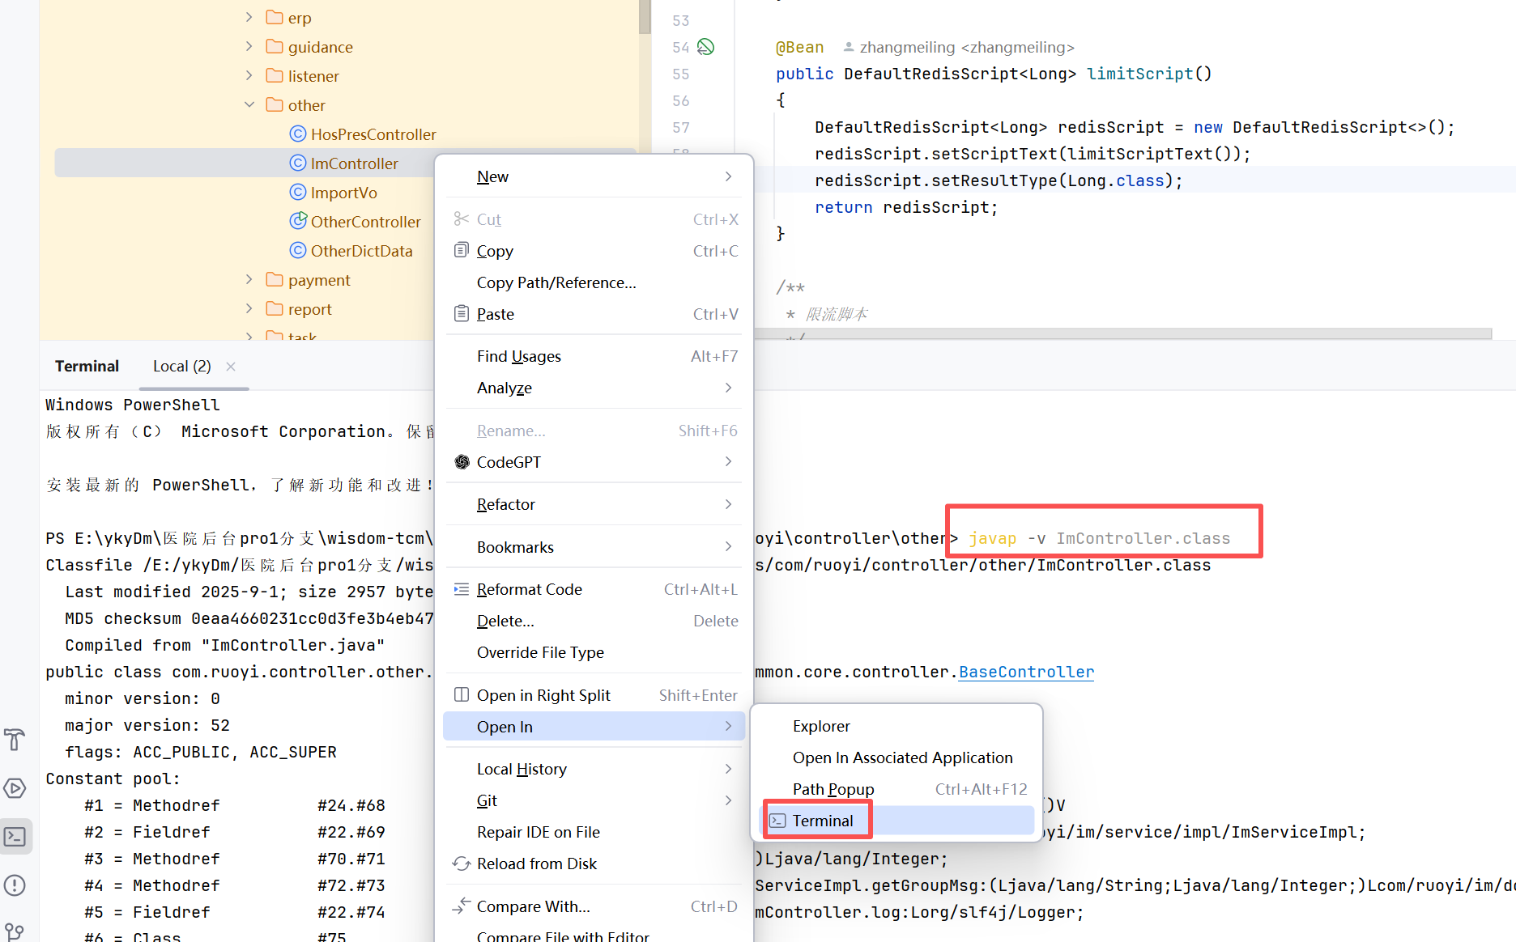This screenshot has width=1516, height=942.
Task: Click the bean gutter icon on line 54
Action: pyautogui.click(x=705, y=48)
